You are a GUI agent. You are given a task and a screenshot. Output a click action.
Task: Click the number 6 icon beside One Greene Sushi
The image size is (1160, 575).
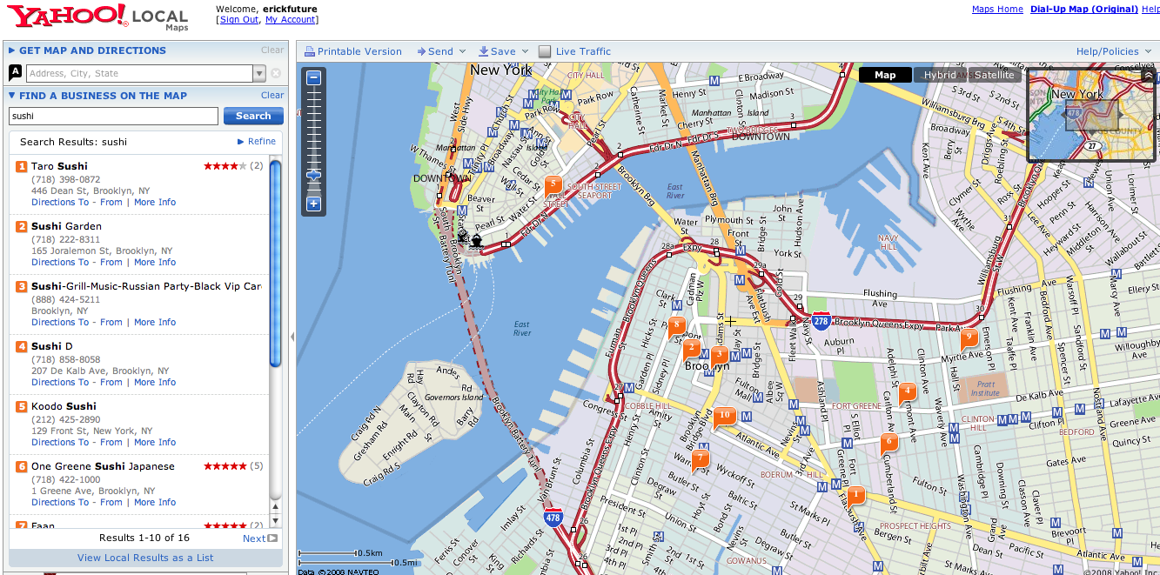coord(22,466)
